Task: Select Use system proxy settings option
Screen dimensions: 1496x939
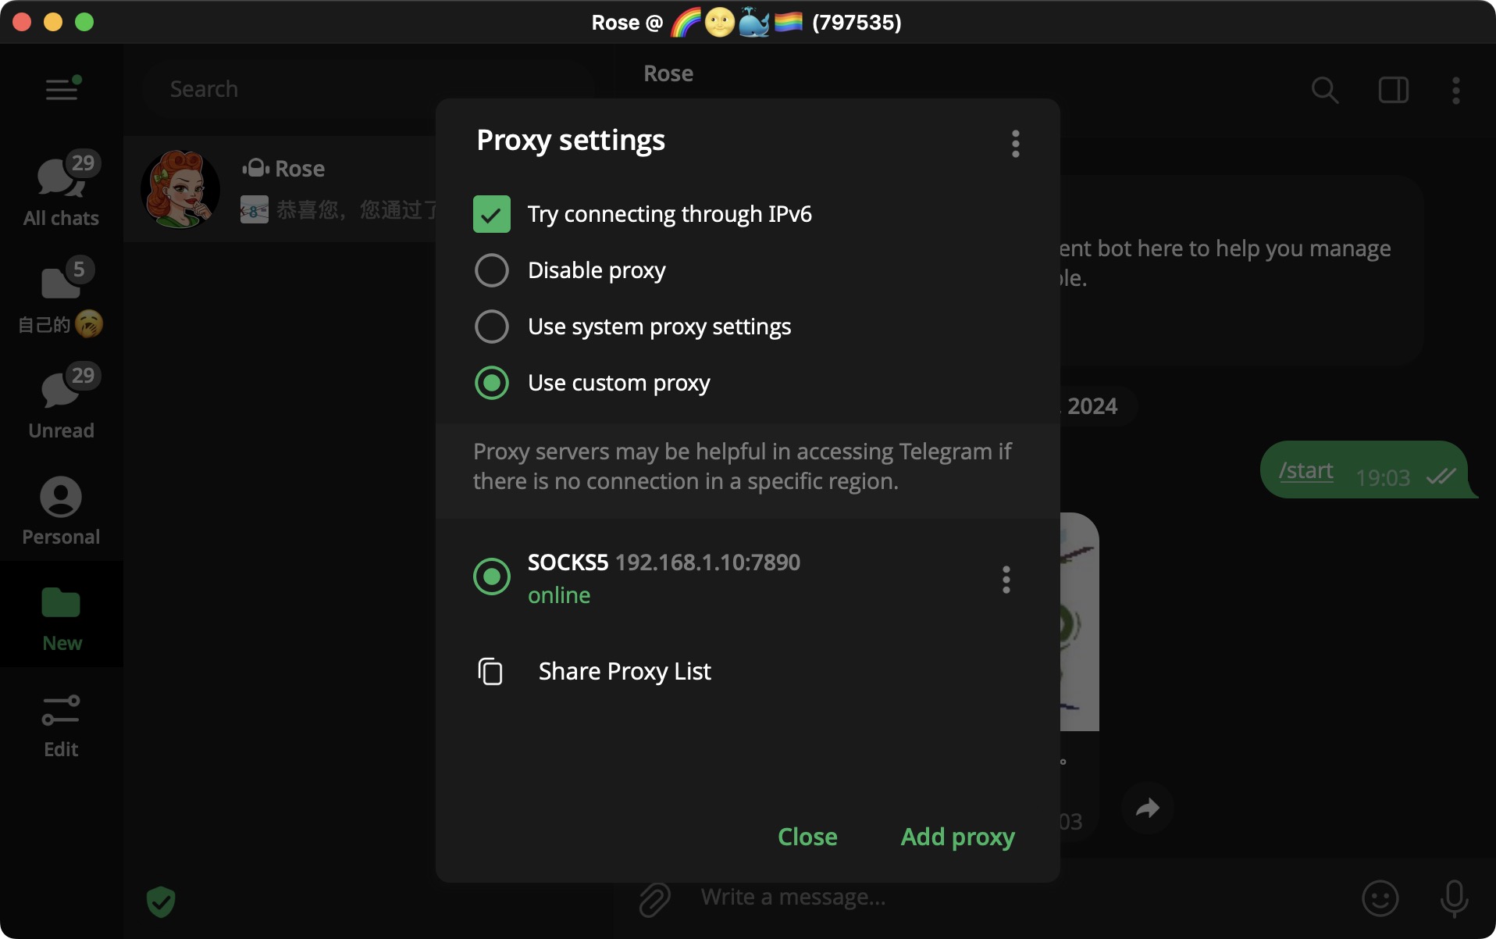Action: tap(492, 327)
